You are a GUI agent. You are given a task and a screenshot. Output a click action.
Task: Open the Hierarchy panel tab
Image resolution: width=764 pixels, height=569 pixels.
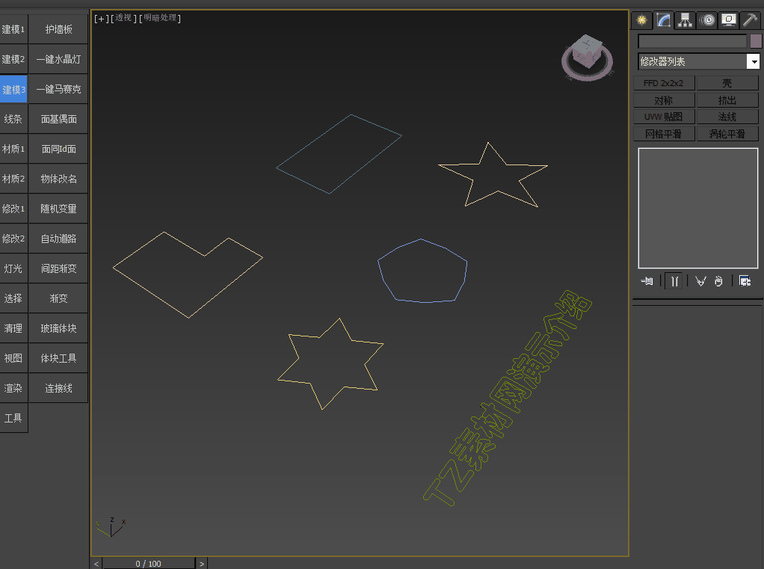[x=685, y=20]
